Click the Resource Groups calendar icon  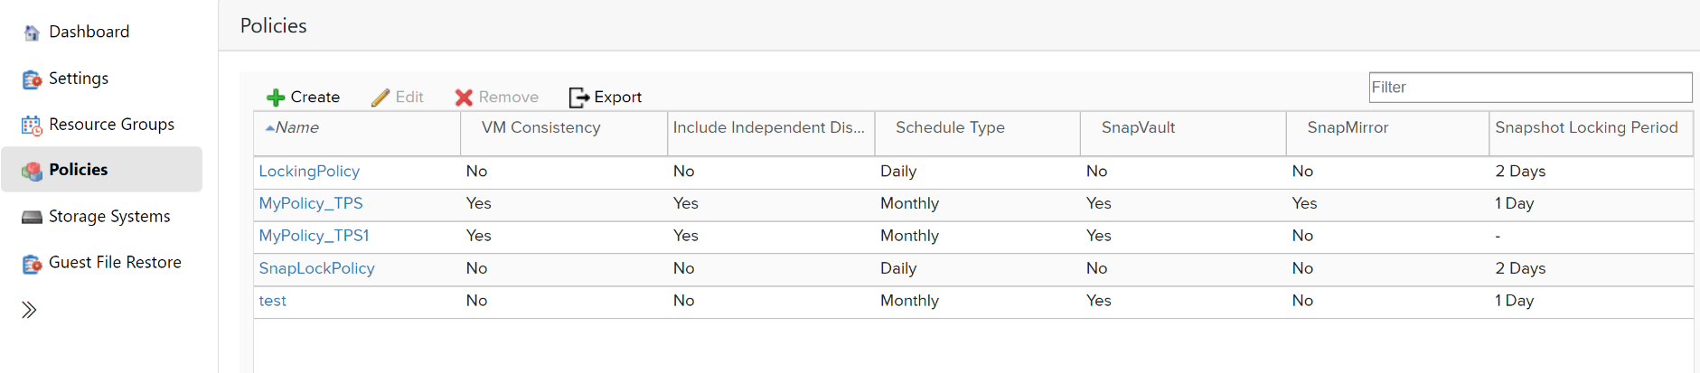[32, 126]
